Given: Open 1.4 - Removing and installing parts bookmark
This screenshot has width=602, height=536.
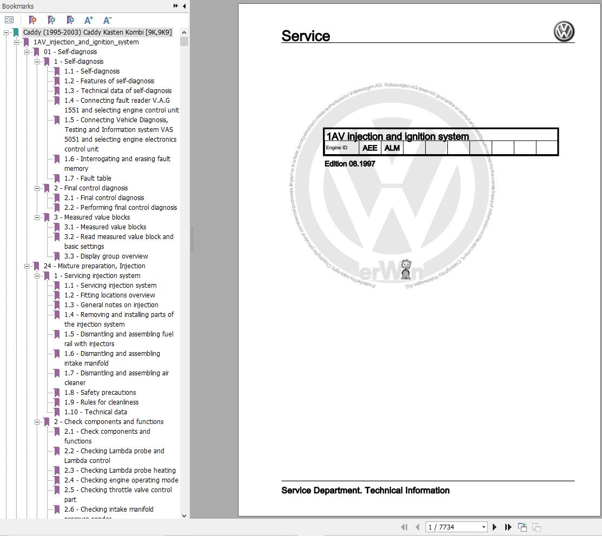Looking at the screenshot, I should pos(119,320).
